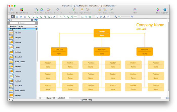Click the Rotate & Flip icon

(73, 10)
